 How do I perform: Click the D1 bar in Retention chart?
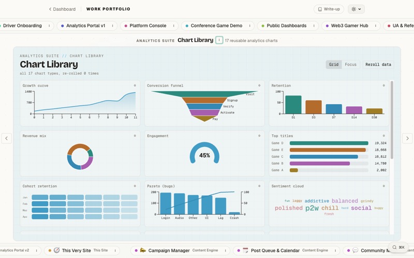point(293,105)
